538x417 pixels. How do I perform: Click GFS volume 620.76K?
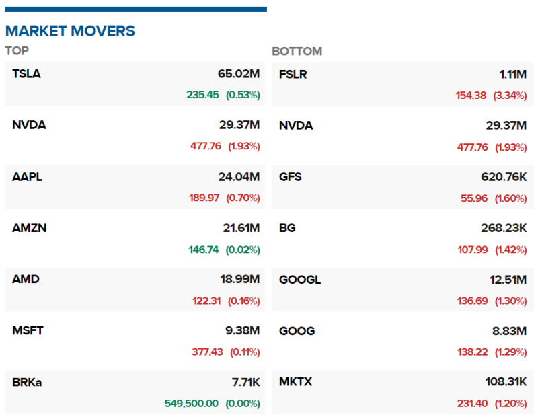504,177
